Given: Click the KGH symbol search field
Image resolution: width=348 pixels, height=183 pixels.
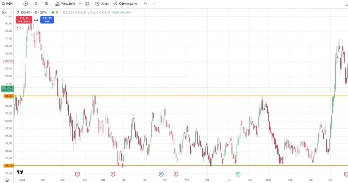Looking at the screenshot, I should coord(10,3).
